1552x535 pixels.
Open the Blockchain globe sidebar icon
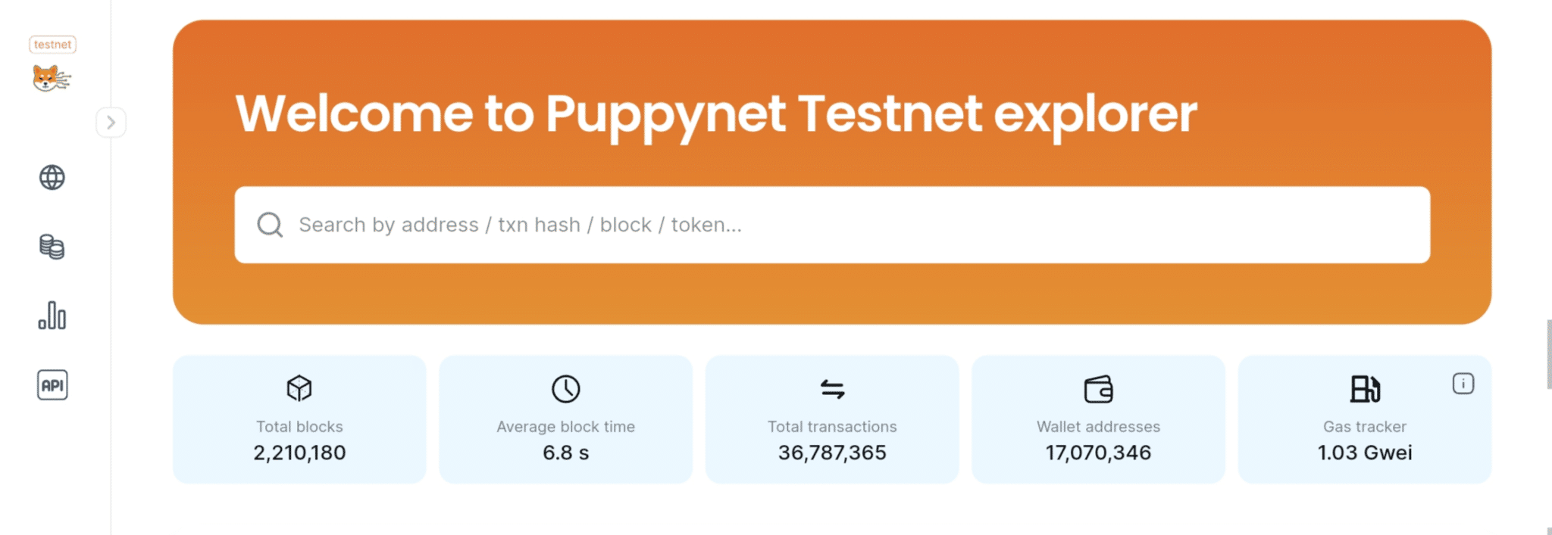[52, 178]
